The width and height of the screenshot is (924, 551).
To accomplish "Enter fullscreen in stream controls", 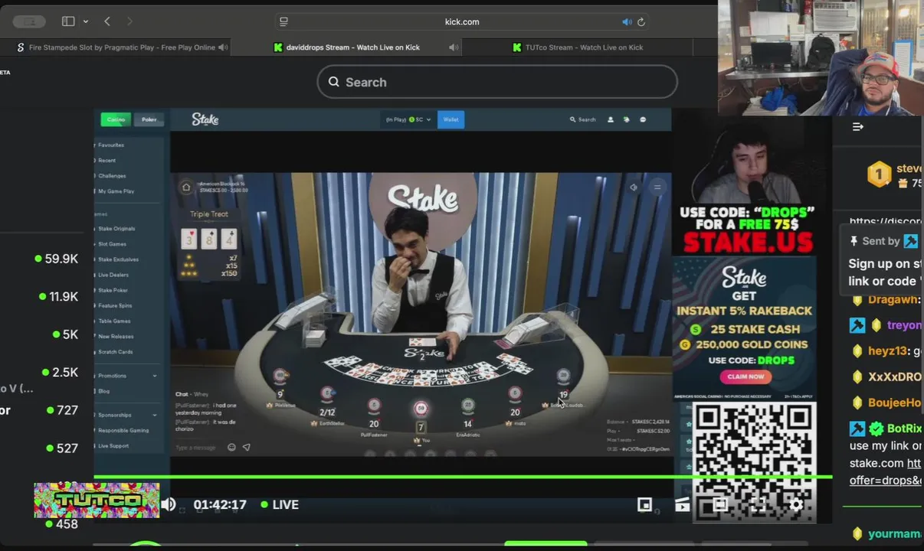I will pyautogui.click(x=759, y=504).
